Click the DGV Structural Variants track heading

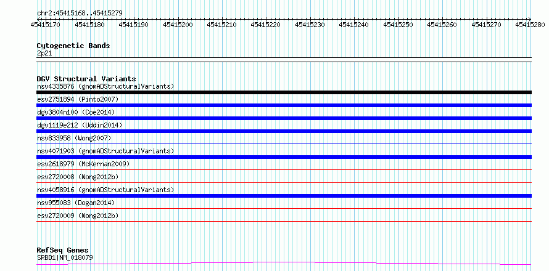tap(86, 79)
